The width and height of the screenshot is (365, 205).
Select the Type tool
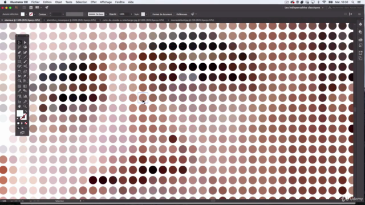19,57
